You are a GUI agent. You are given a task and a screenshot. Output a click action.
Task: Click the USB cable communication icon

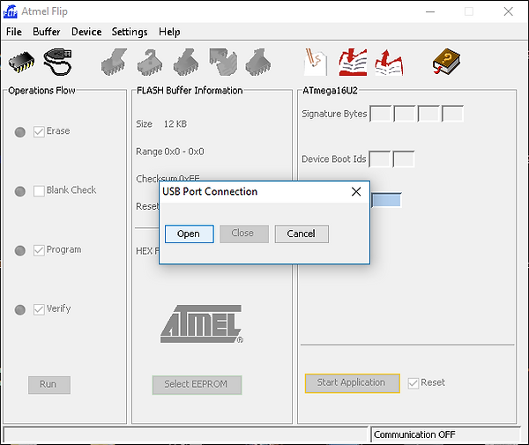[57, 62]
